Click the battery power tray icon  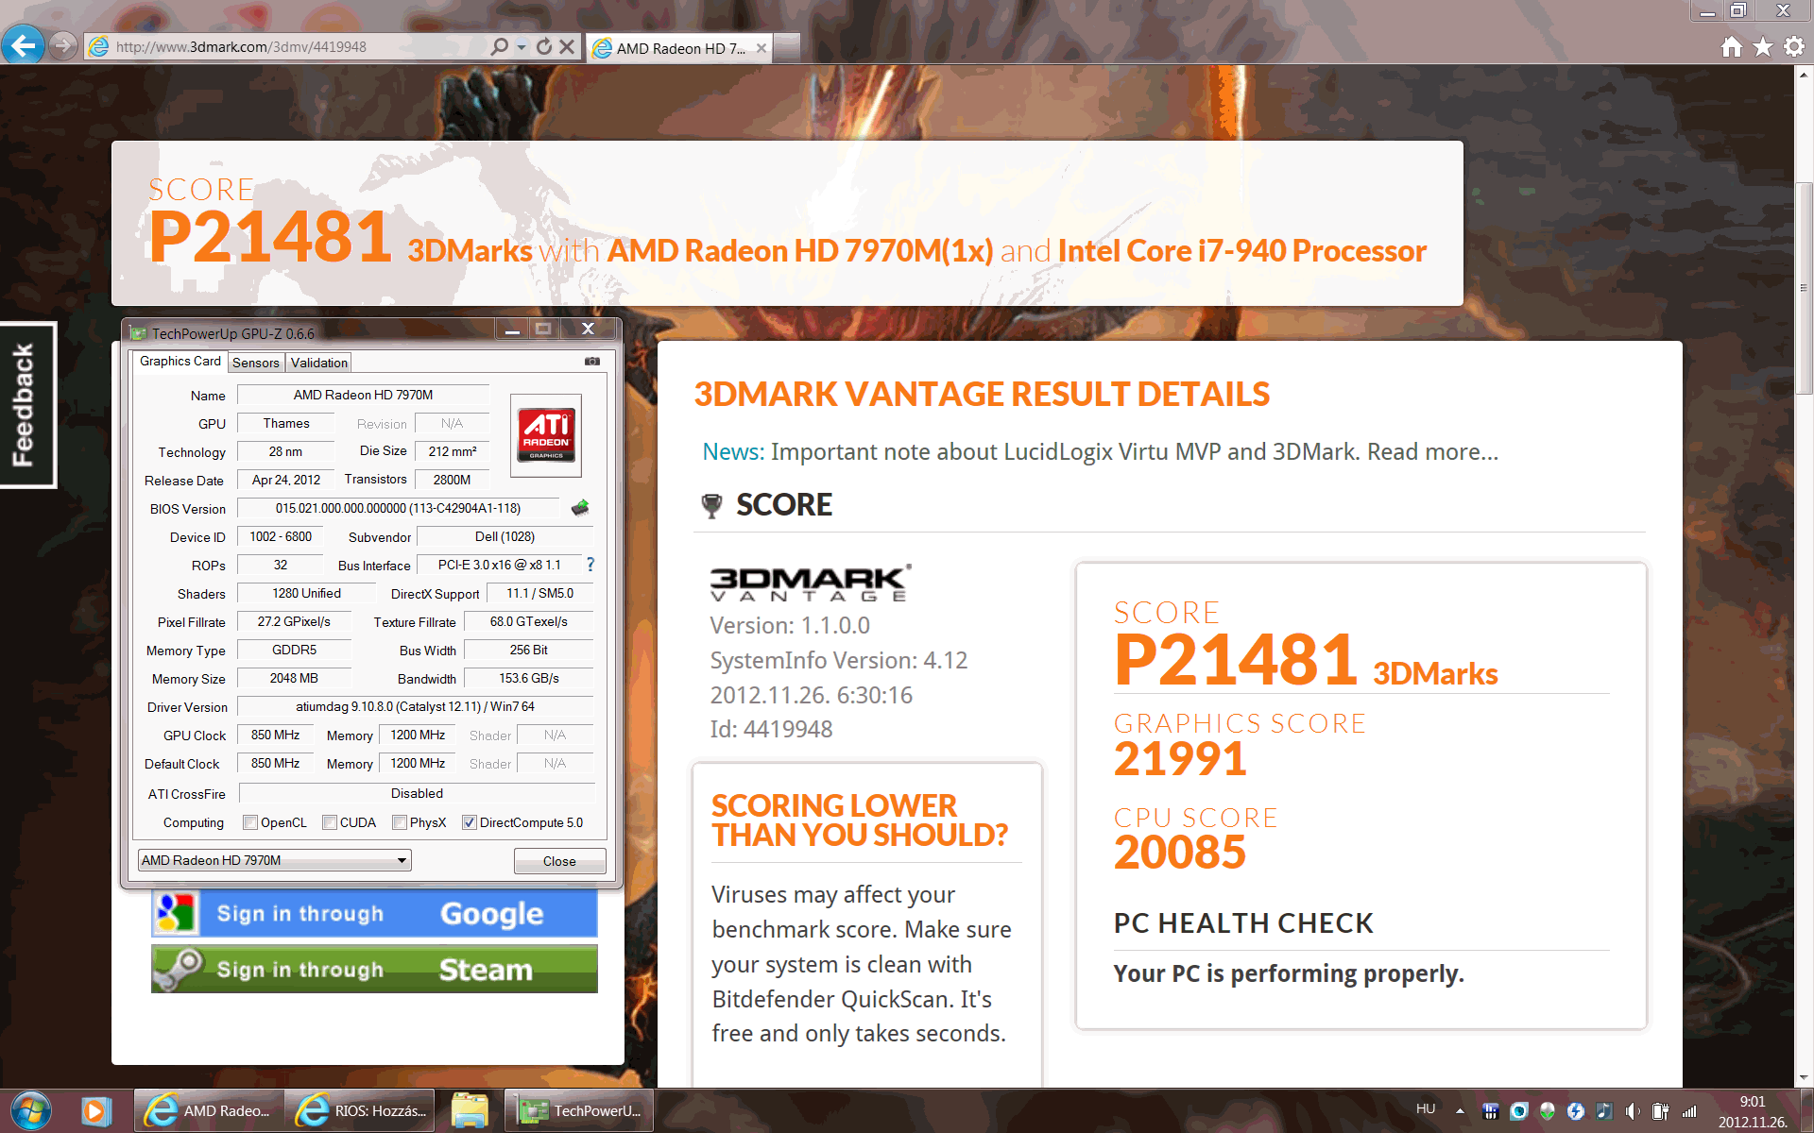pyautogui.click(x=1660, y=1111)
